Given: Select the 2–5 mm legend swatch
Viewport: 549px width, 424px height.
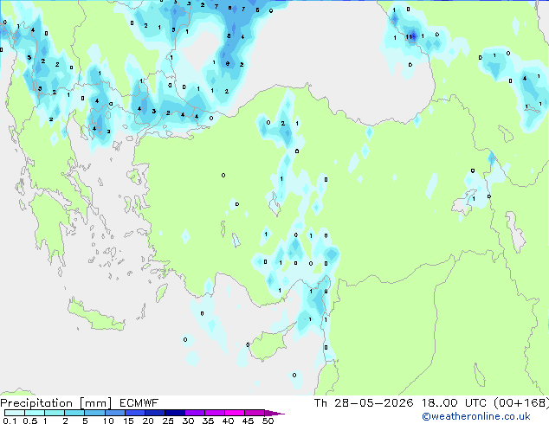Looking at the screenshot, I should click(x=74, y=413).
